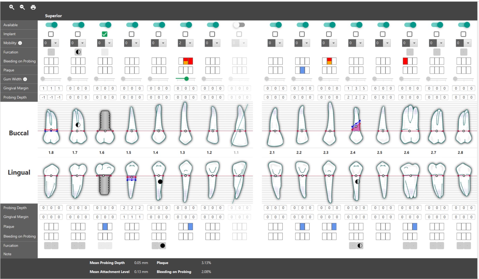Click the Gum Width slider for tooth 2.4
The width and height of the screenshot is (479, 279).
356,79
